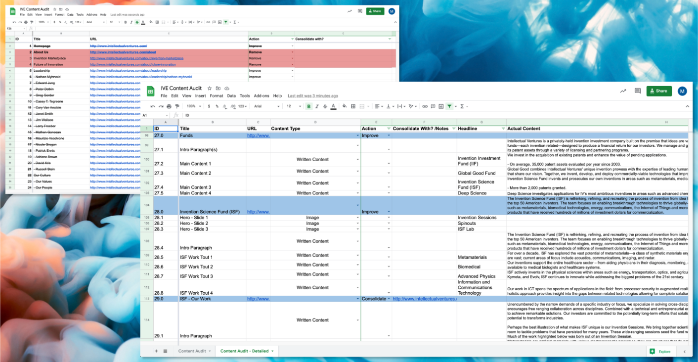Open the 123 number format dropdown in the front window
Screen dimensions: 698x362
243,106
